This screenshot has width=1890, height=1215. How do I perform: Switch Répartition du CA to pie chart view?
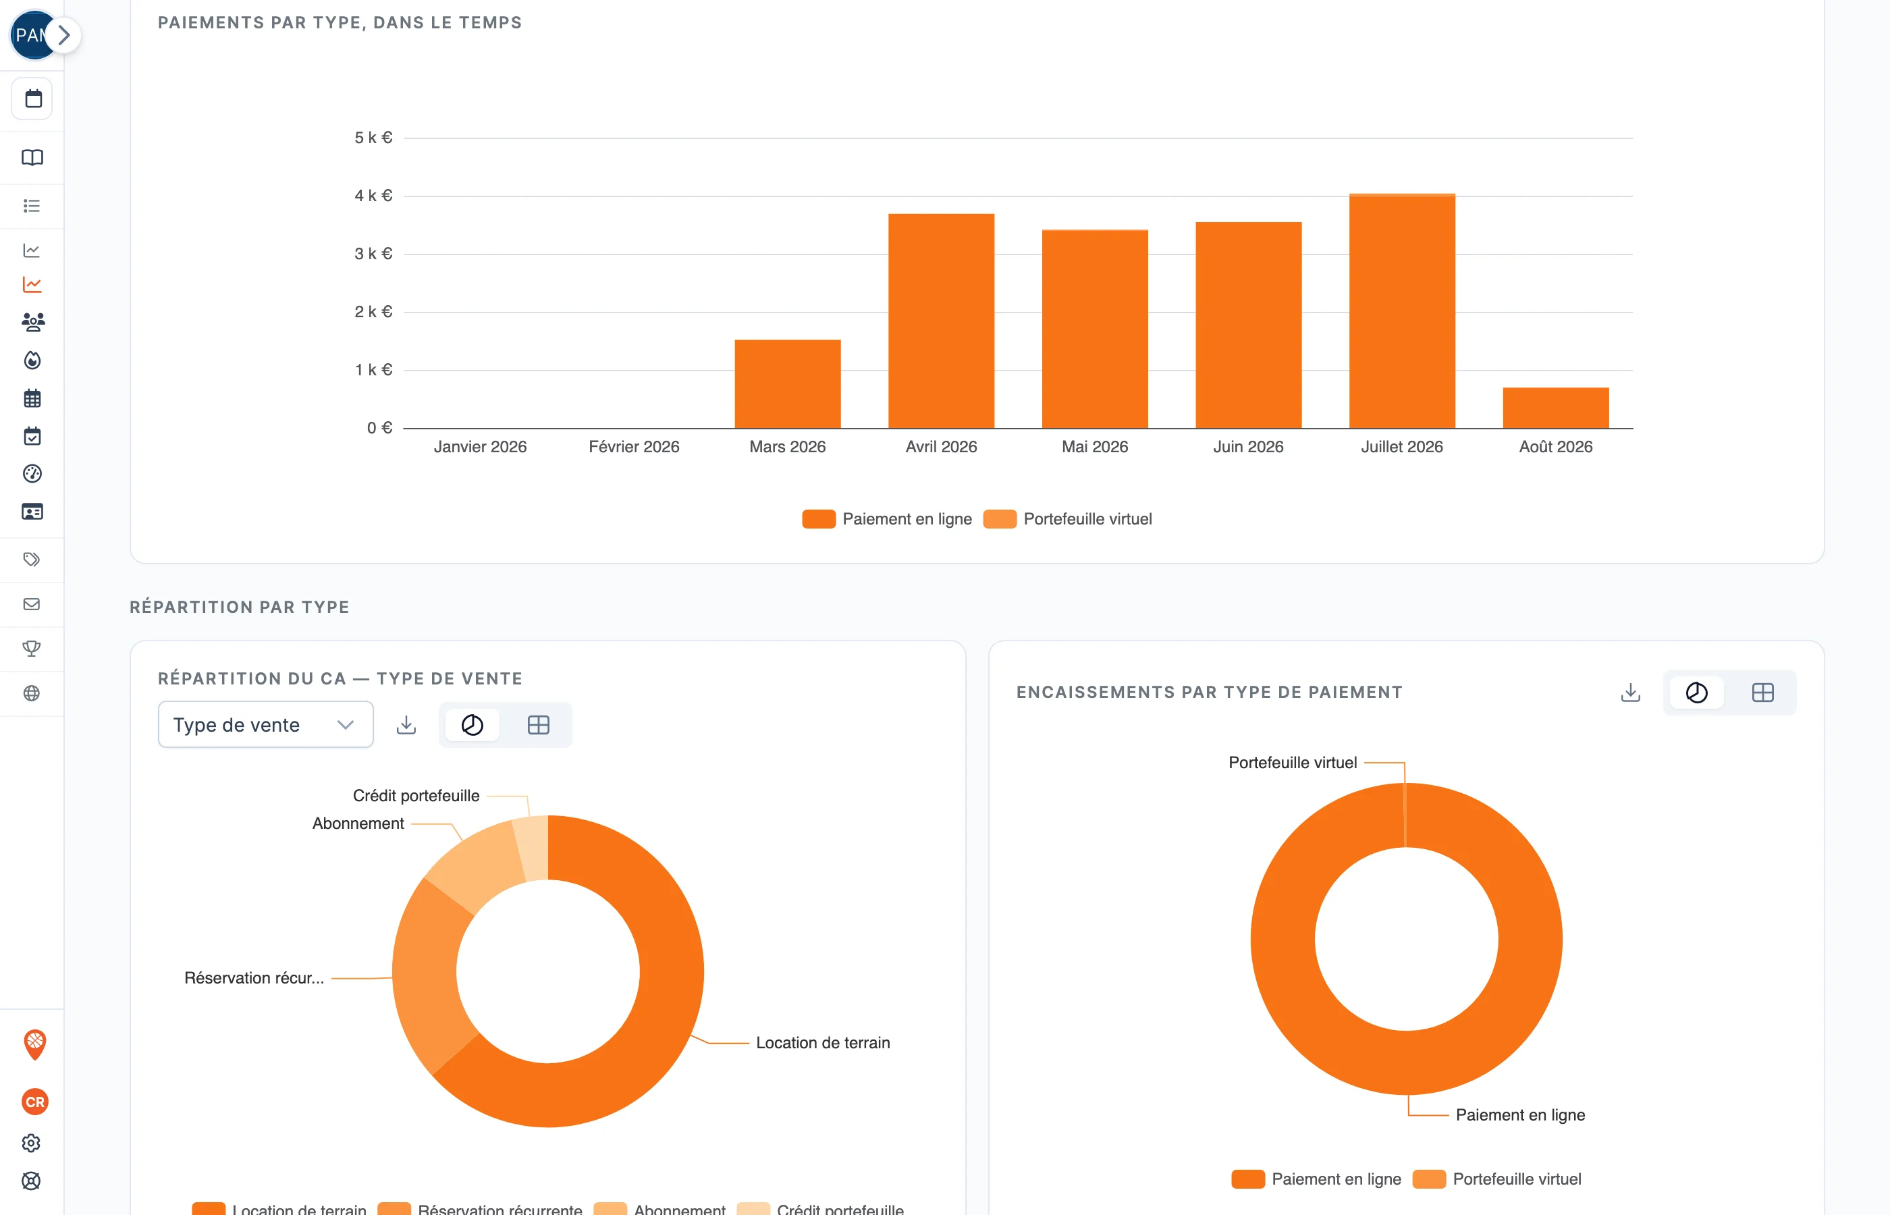click(x=473, y=724)
